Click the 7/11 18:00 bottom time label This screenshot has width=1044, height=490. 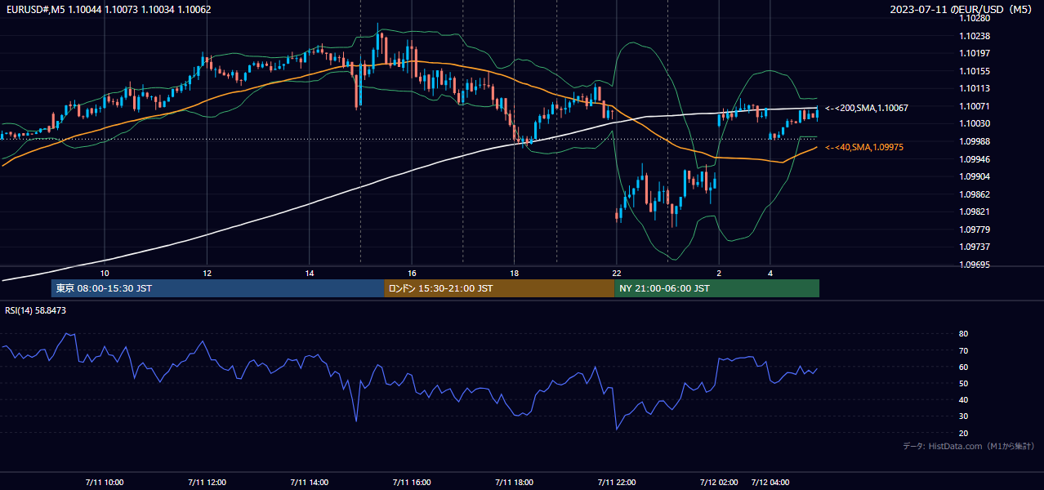tap(515, 483)
